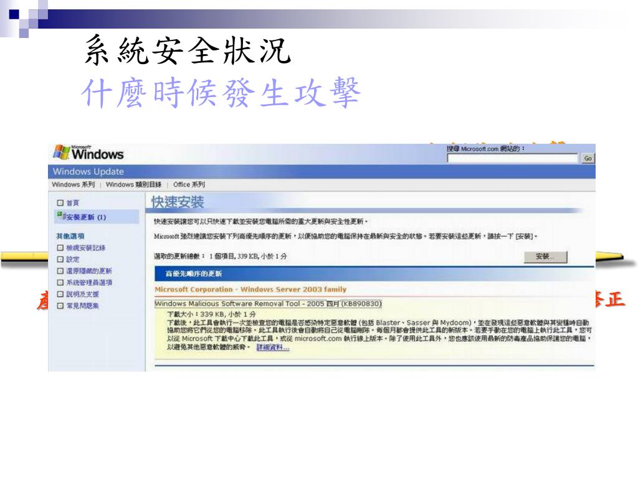Image resolution: width=638 pixels, height=478 pixels.
Task: Open 還原隱藏的更新 link
Action: pyautogui.click(x=88, y=271)
